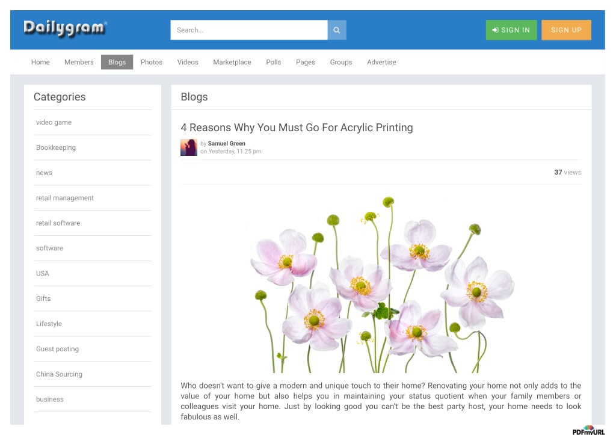Image resolution: width=616 pixels, height=435 pixels.
Task: Click the green SIGN IN button
Action: [511, 30]
